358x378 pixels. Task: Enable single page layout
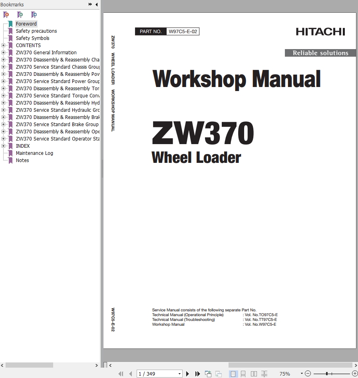[x=233, y=374]
